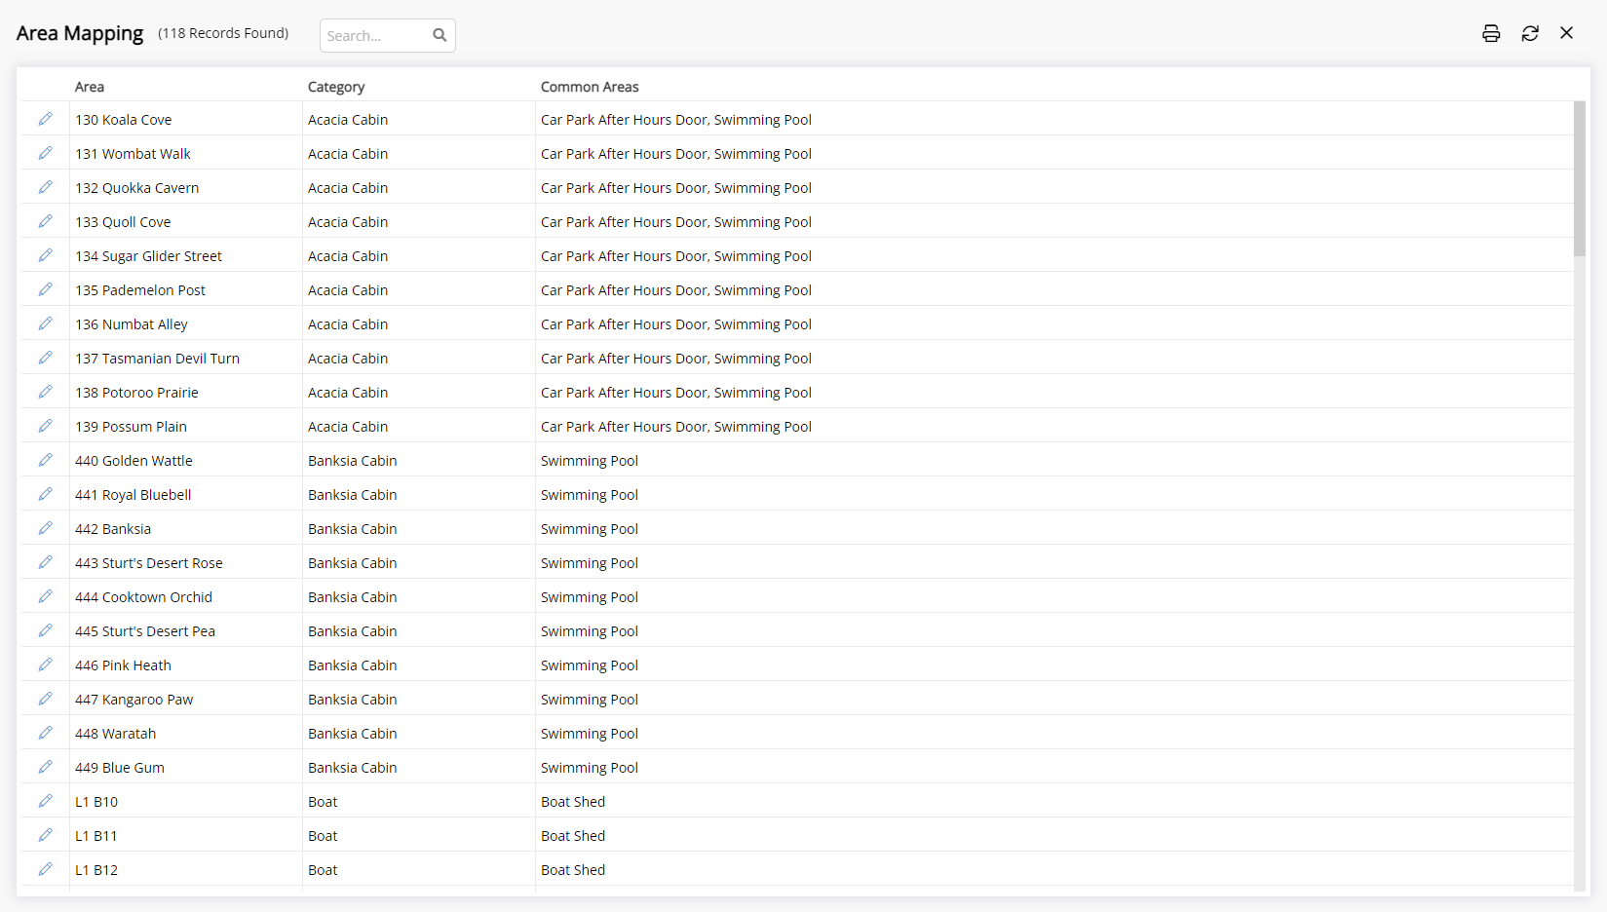Edit the 446 Pink Heath row
The height and width of the screenshot is (912, 1607).
(45, 665)
